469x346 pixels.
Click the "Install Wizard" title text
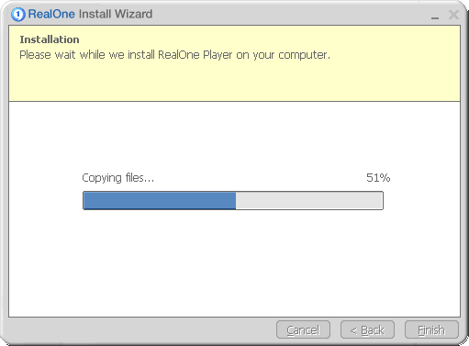[x=116, y=14]
